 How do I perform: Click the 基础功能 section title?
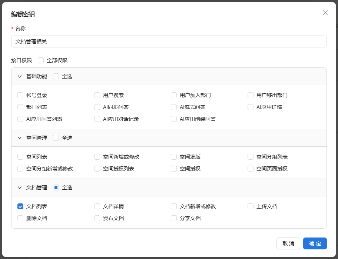click(x=37, y=76)
